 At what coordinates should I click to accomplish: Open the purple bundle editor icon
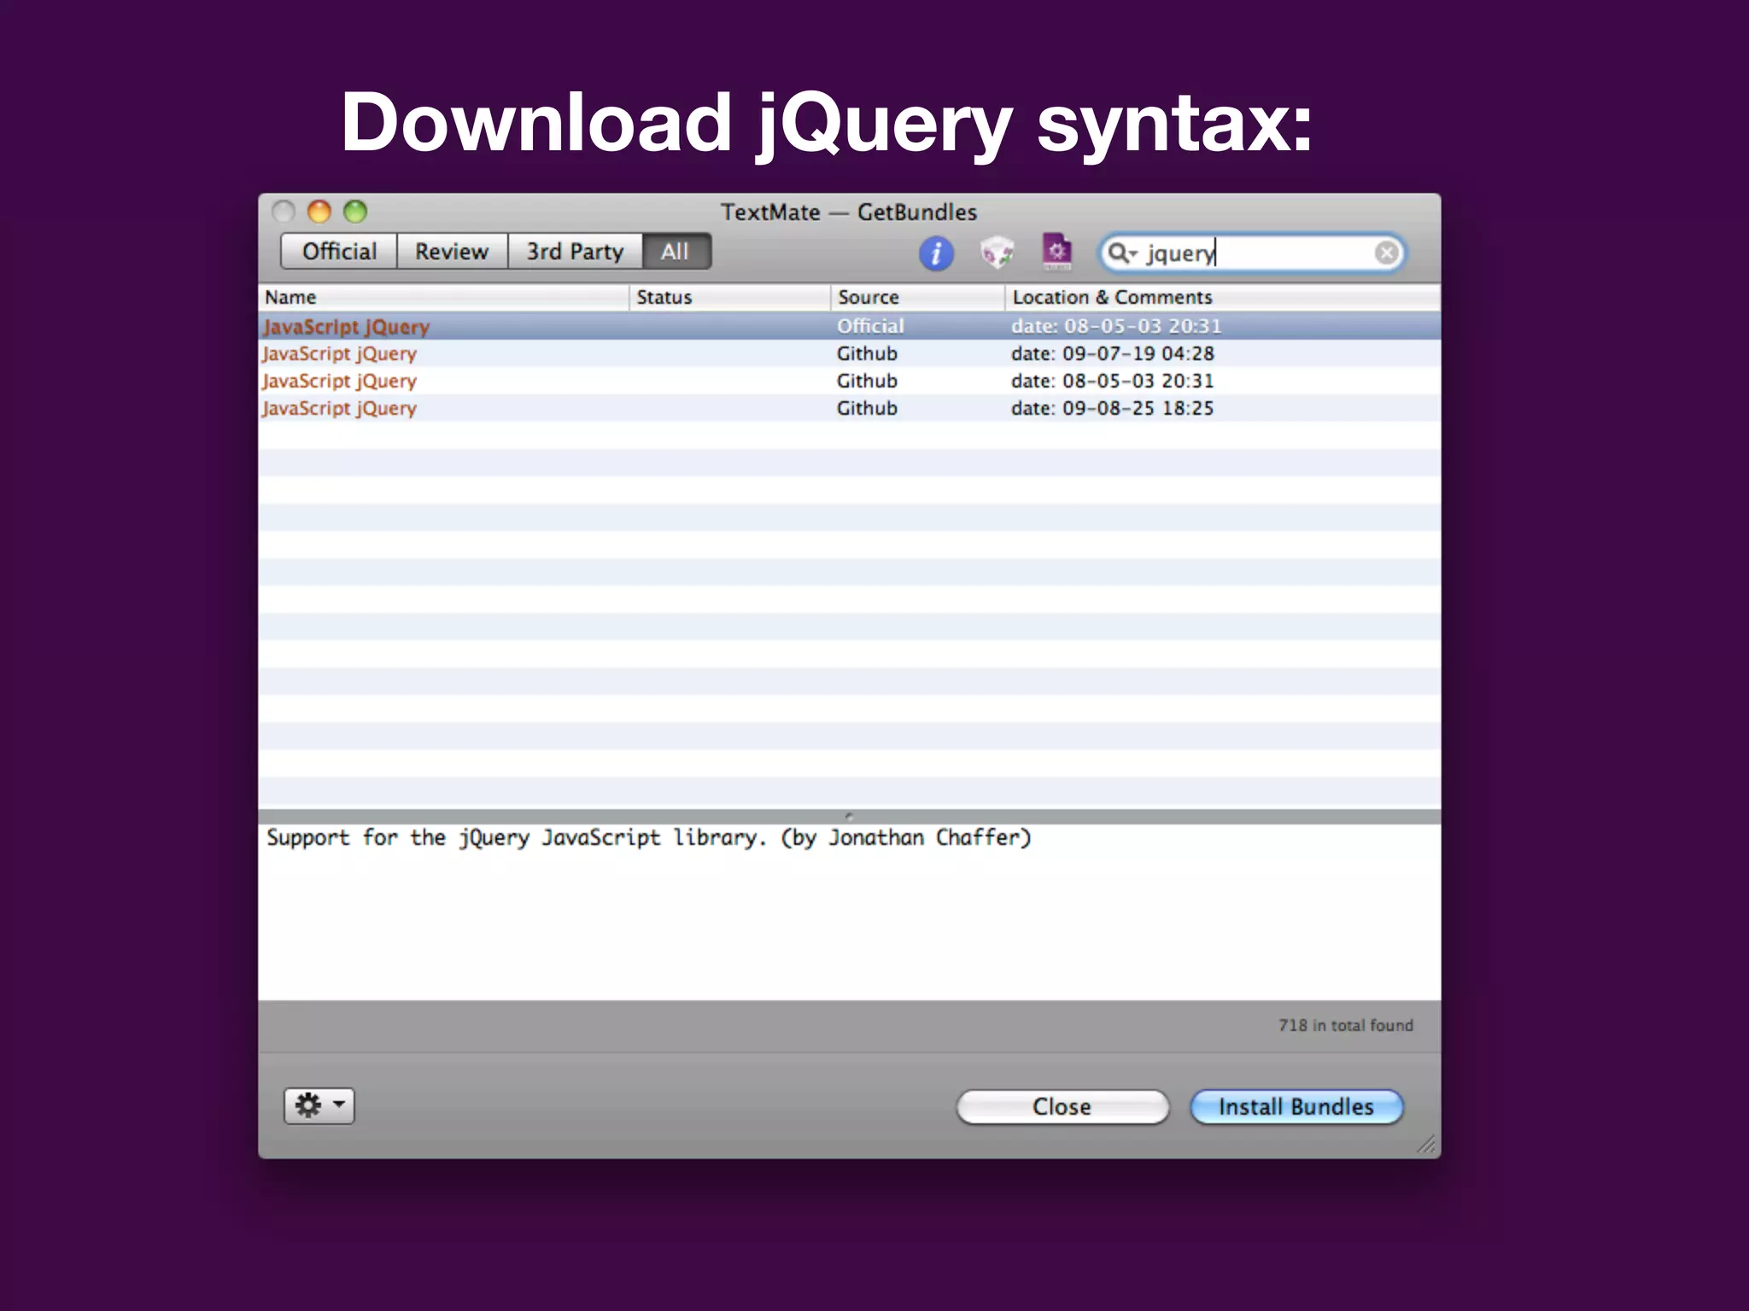point(1056,252)
